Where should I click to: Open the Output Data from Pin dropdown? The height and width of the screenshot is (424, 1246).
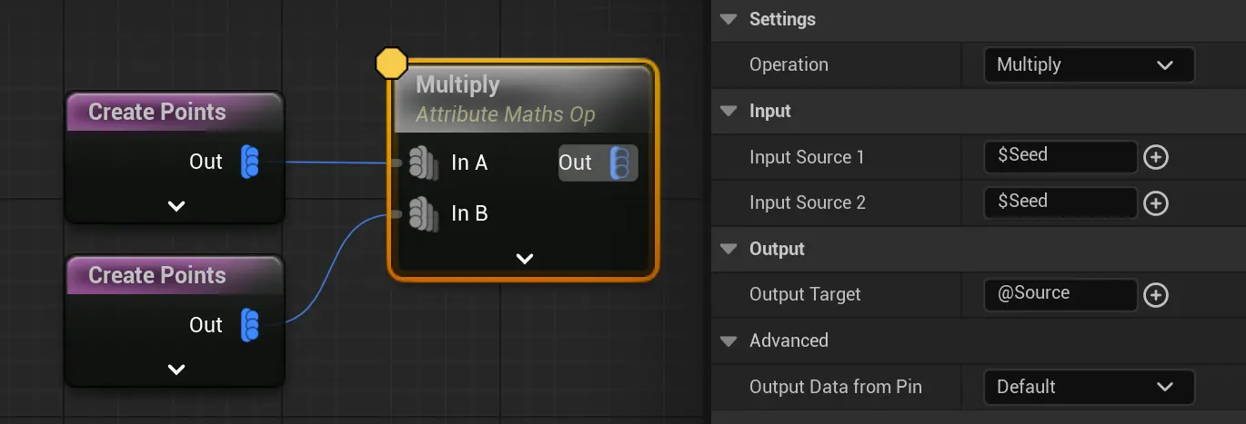[x=1088, y=387]
